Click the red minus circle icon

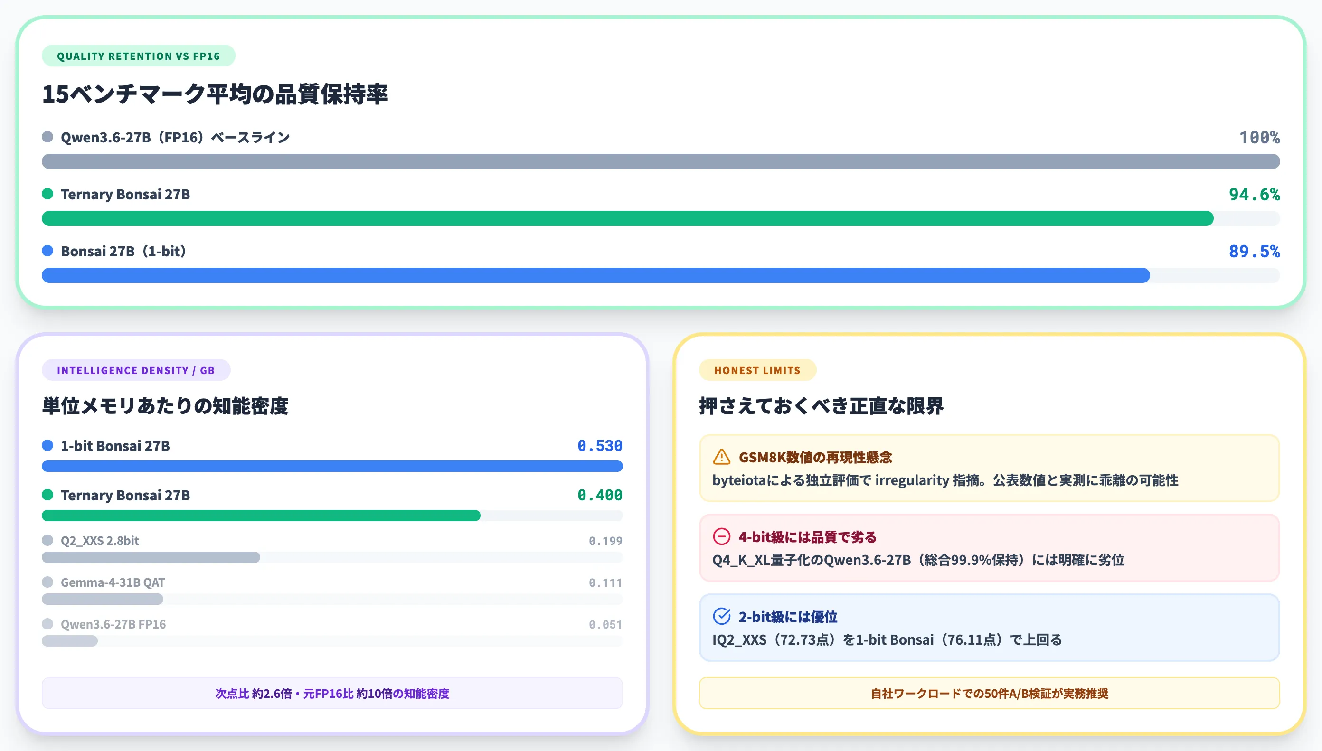coord(721,536)
